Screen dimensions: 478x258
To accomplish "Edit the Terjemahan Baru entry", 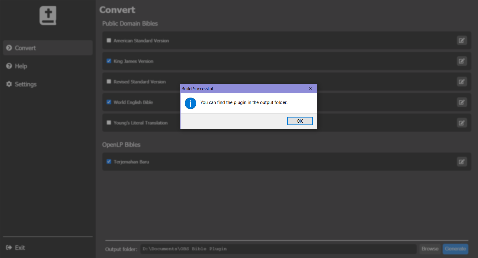I will click(x=462, y=162).
